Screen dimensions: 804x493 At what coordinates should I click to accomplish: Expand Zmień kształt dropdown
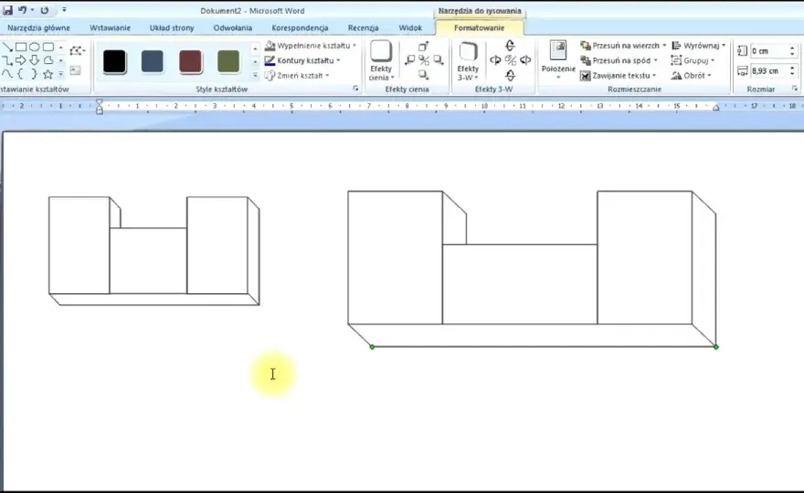[296, 76]
